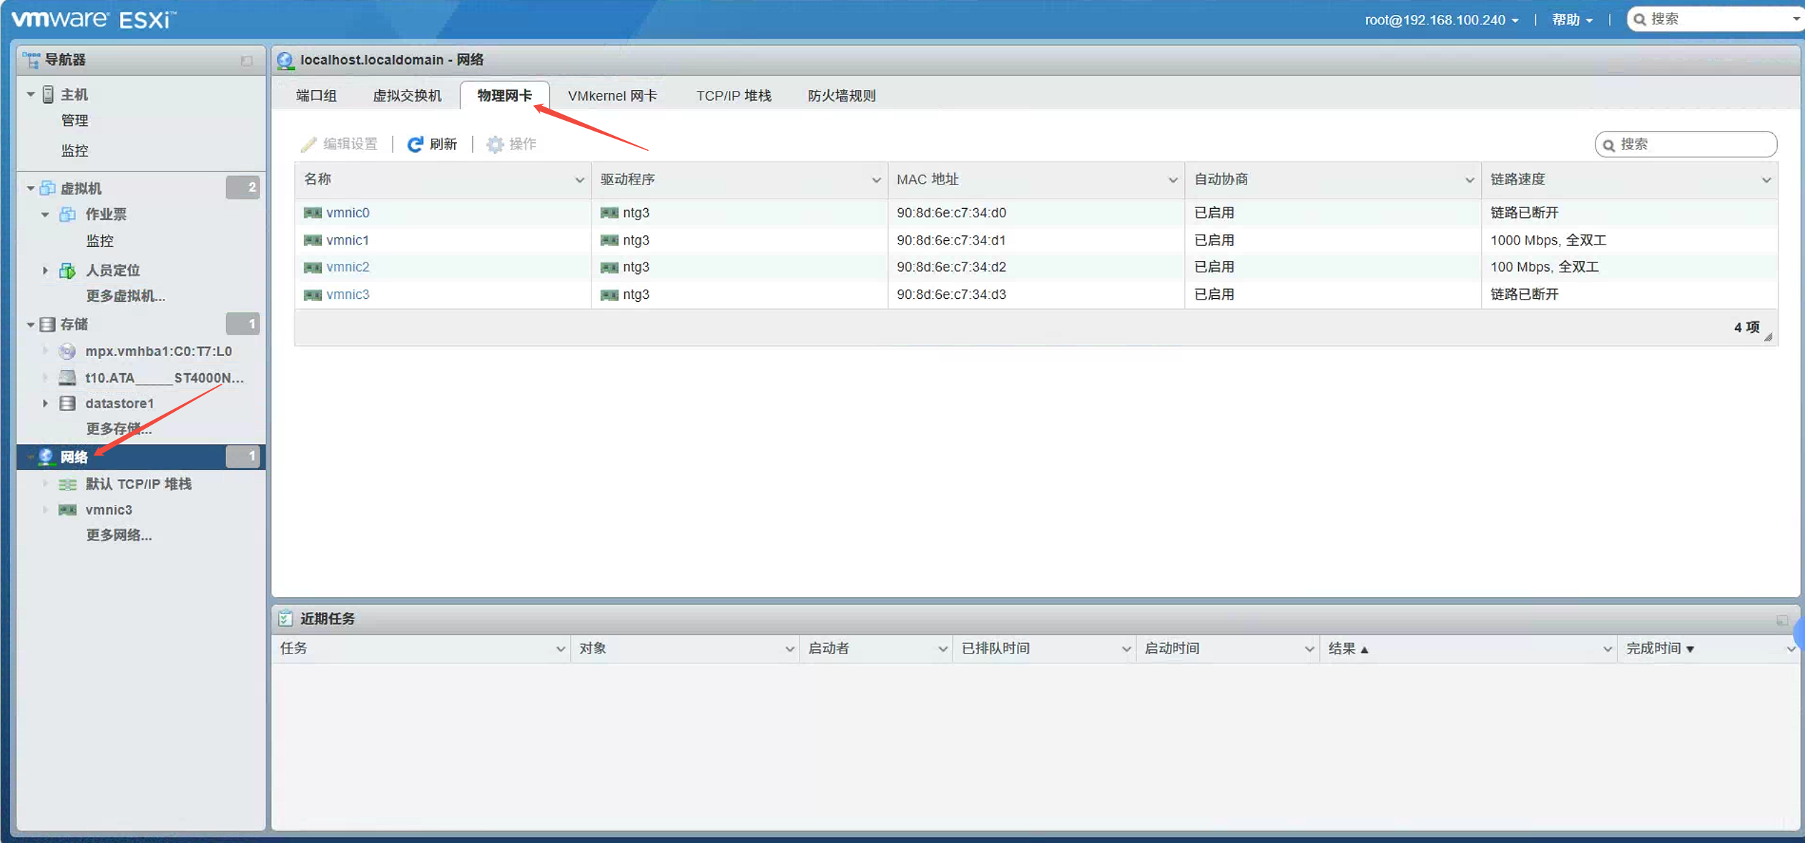The width and height of the screenshot is (1805, 843).
Task: Open the firewall rules tab
Action: click(841, 96)
